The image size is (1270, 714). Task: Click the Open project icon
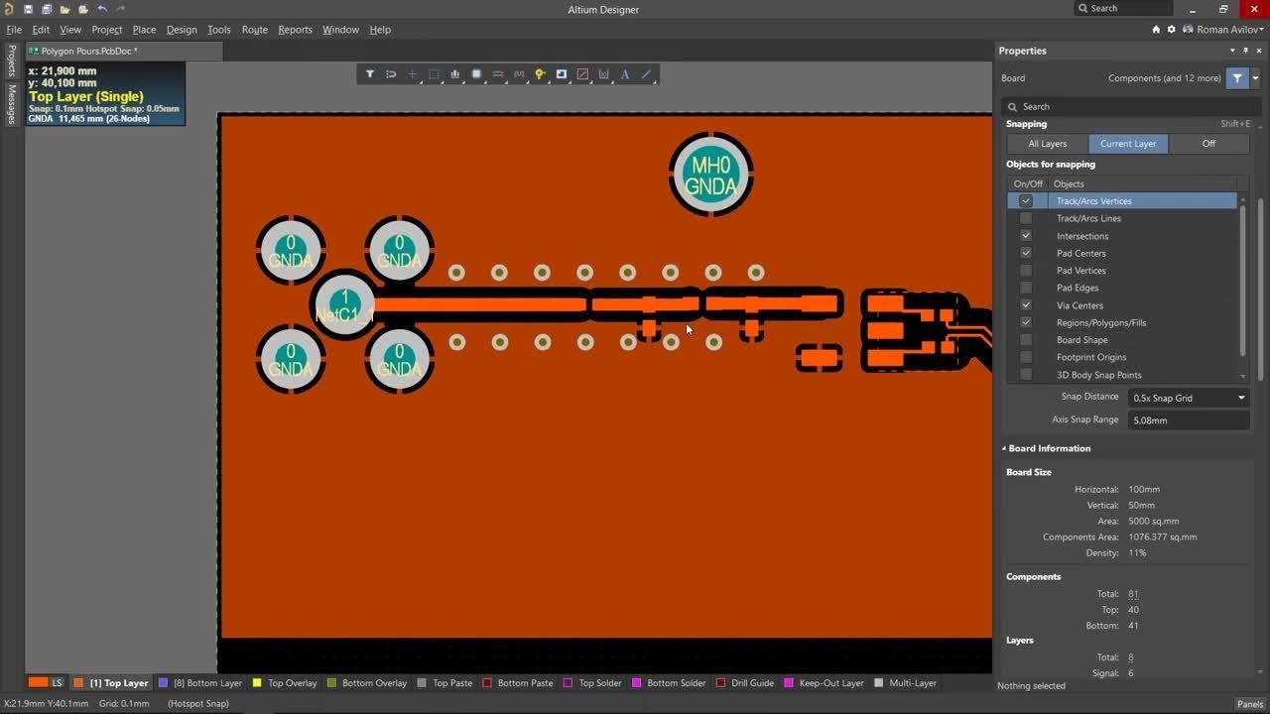click(x=83, y=9)
